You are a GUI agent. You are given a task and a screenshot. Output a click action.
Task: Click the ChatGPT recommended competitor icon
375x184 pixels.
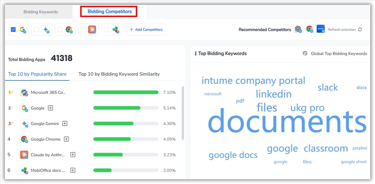click(298, 29)
